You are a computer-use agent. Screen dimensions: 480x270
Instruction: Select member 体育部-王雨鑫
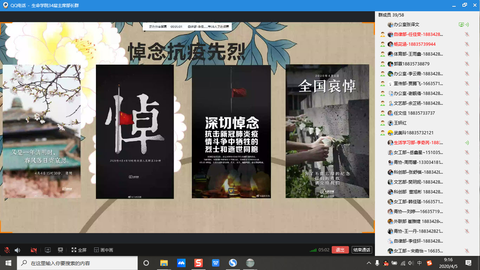[x=418, y=54]
